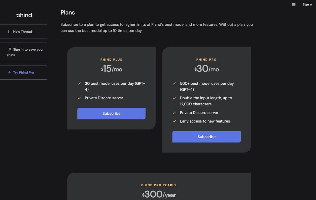Click the Phind Pro Yearly heading
This screenshot has width=316, height=200.
159,185
